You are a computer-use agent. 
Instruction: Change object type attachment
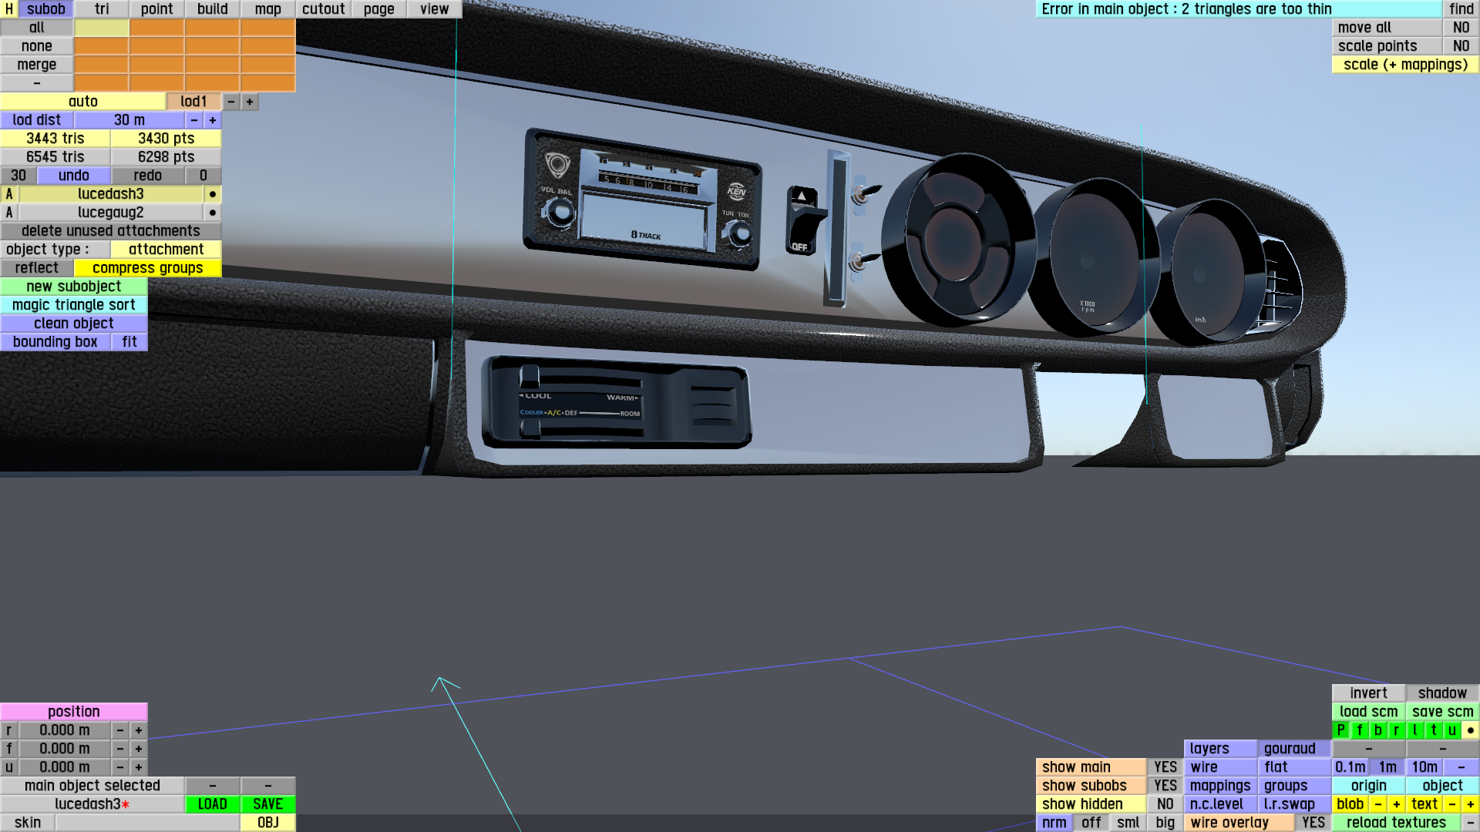click(166, 250)
